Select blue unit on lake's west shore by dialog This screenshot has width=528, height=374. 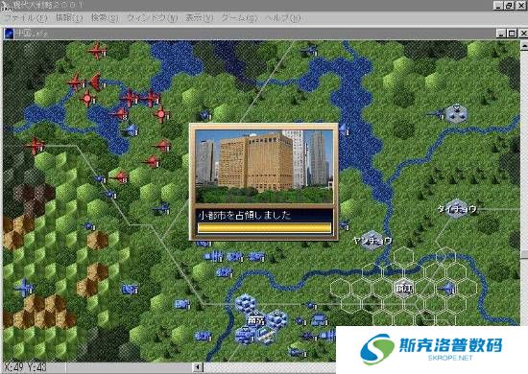tap(344, 129)
